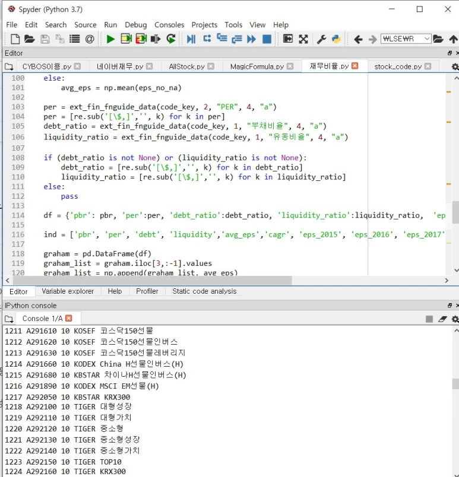Step over current line debug icon
459x477 pixels.
[x=207, y=39]
